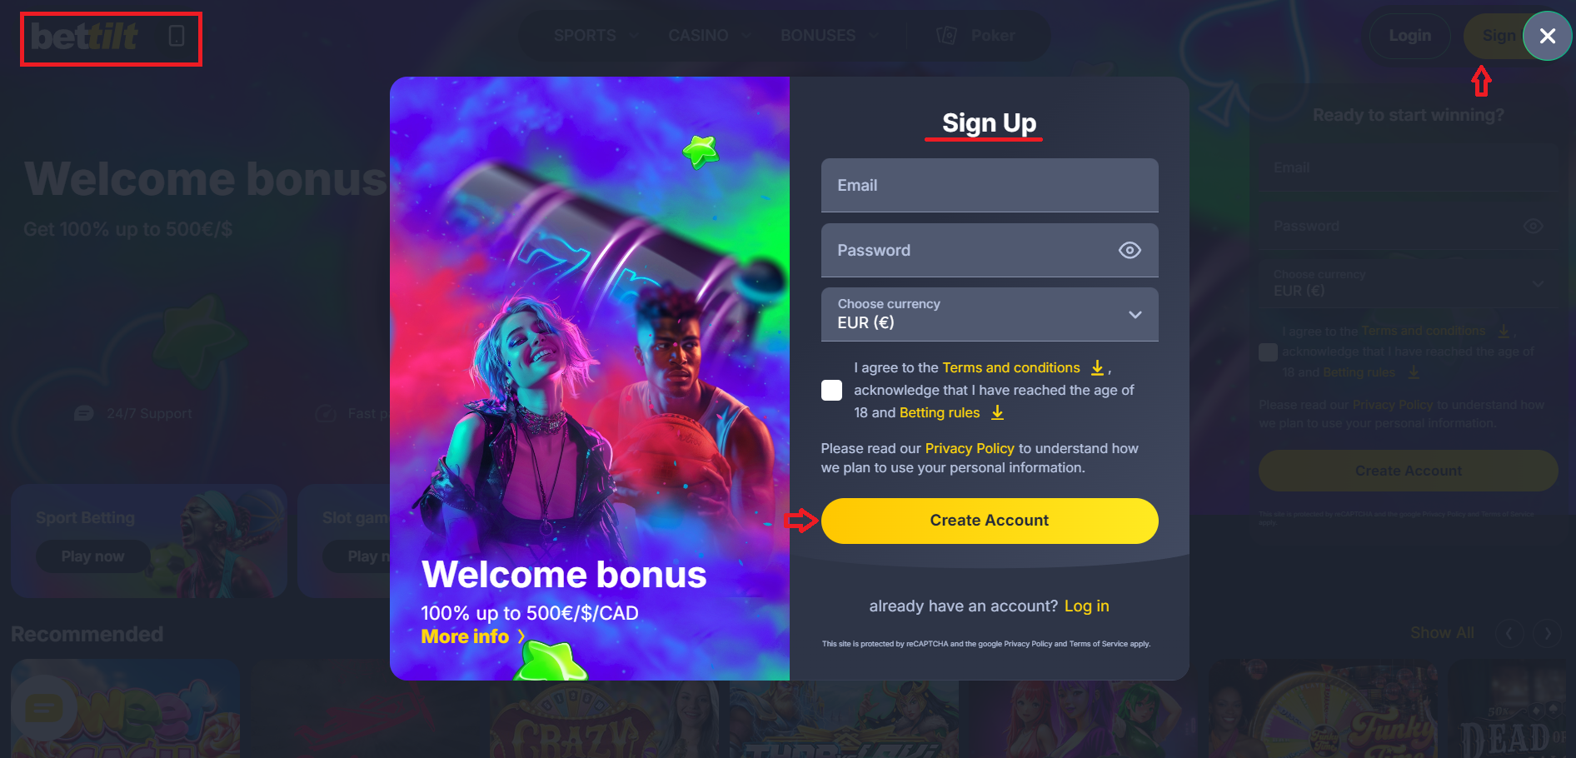Download Terms and conditions via arrow icon
Screen dimensions: 1576x758
point(1097,367)
